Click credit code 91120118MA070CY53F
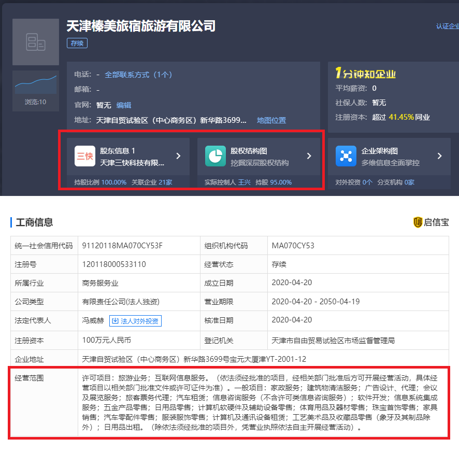The height and width of the screenshot is (452, 459). (122, 246)
